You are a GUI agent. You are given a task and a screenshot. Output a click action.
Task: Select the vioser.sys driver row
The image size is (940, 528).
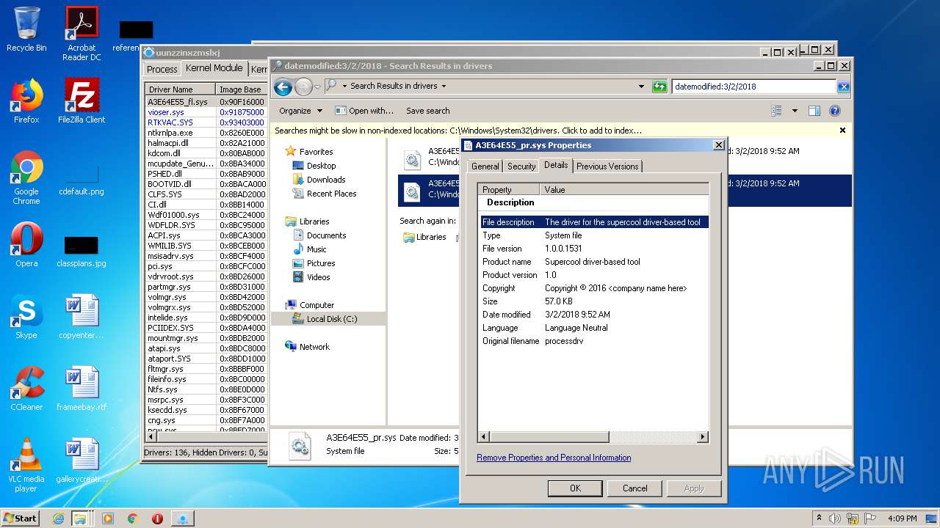click(x=206, y=112)
